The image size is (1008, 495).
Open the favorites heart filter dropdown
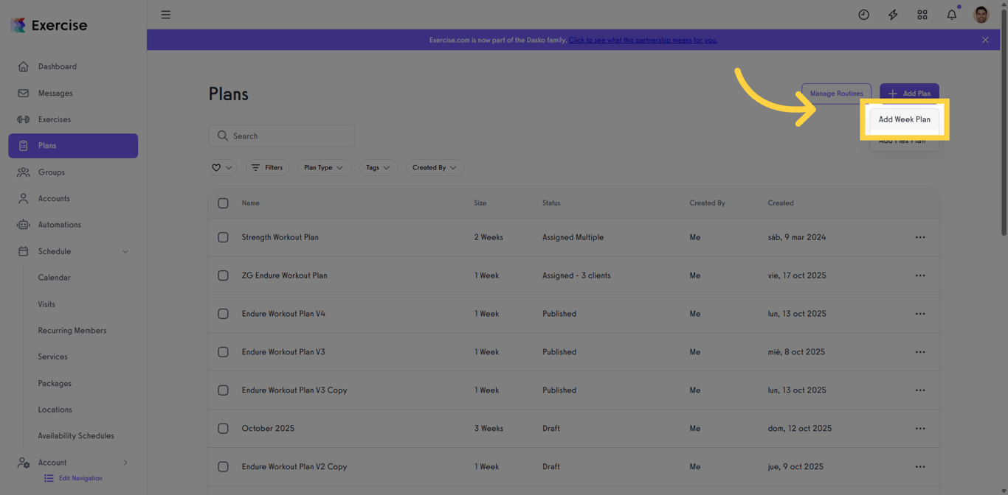(x=222, y=168)
